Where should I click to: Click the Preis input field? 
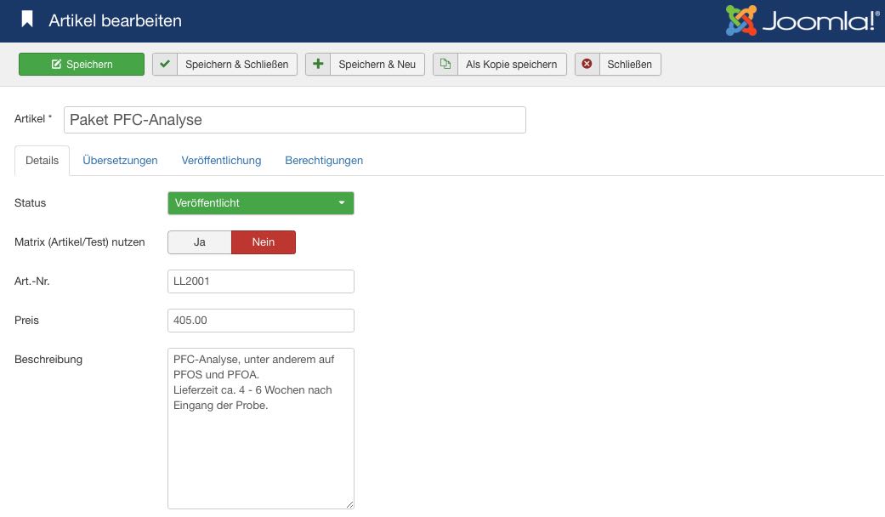pos(260,321)
